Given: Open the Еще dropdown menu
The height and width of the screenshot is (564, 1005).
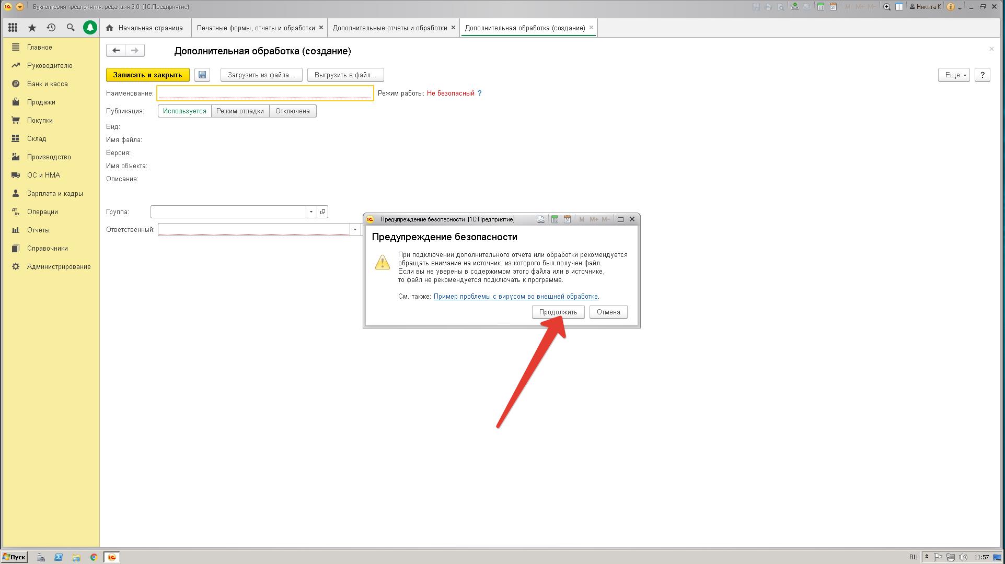Looking at the screenshot, I should coord(954,75).
